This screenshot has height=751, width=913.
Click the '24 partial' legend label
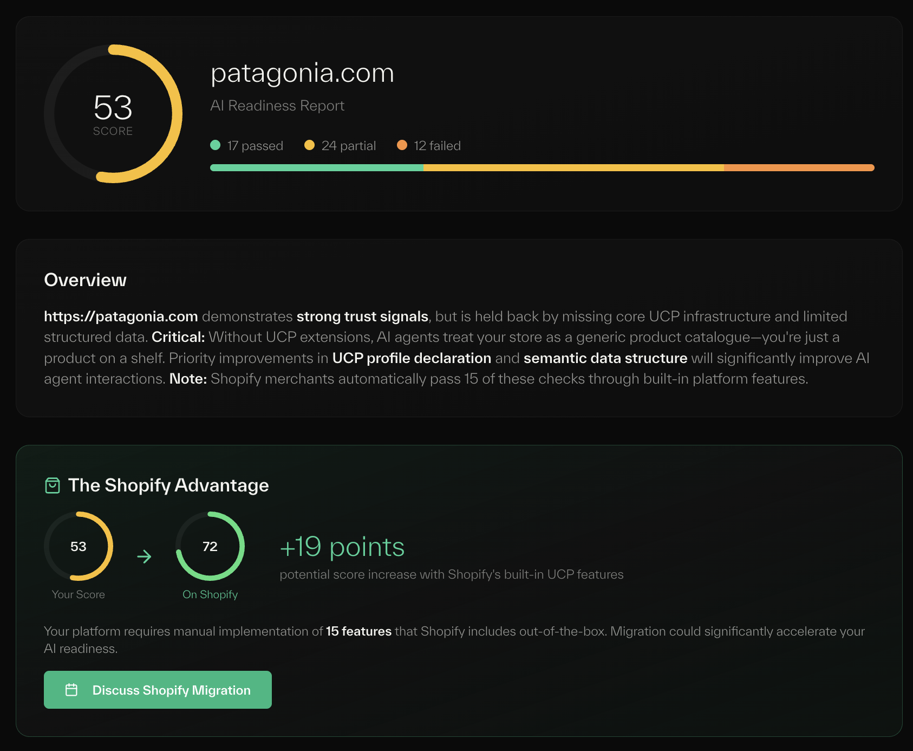tap(349, 145)
